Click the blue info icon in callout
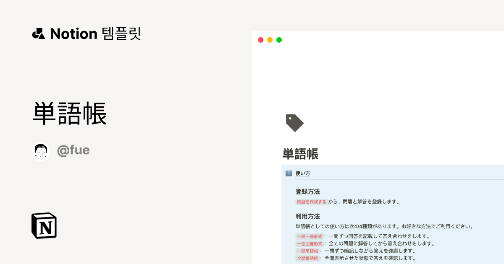 pyautogui.click(x=289, y=173)
